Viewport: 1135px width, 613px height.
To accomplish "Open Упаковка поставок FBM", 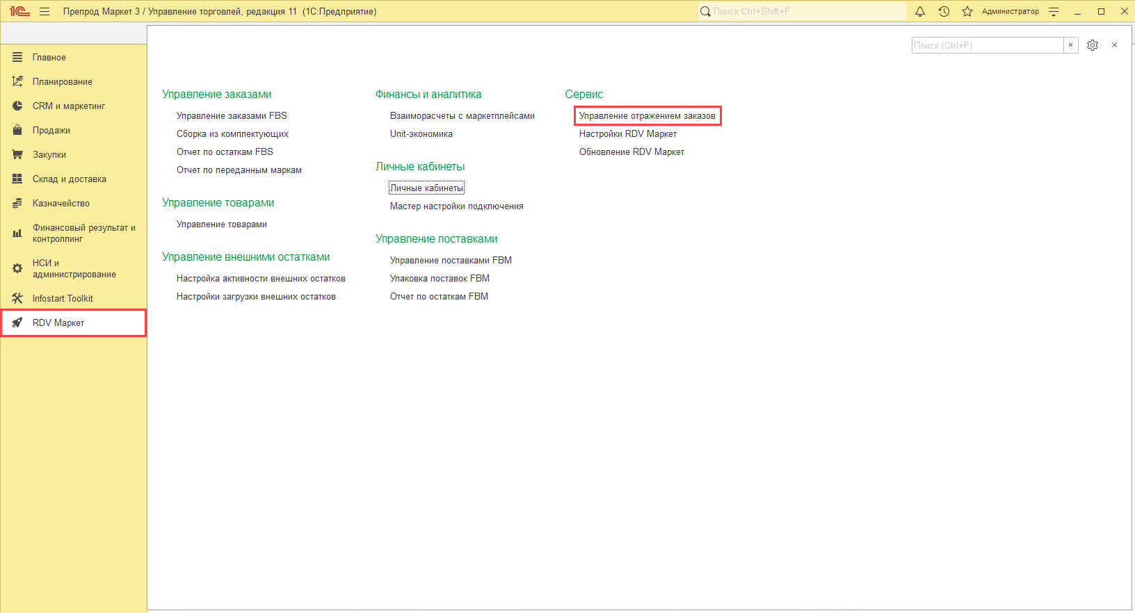I will (x=440, y=278).
